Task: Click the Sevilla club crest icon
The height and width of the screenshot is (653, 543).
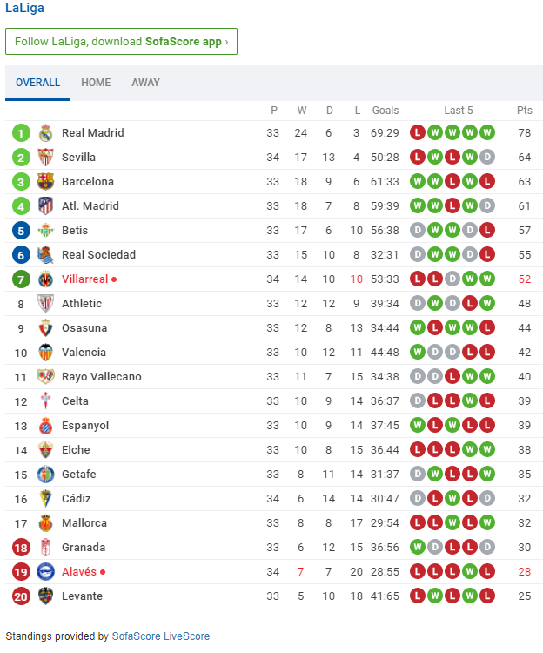Action: point(45,158)
